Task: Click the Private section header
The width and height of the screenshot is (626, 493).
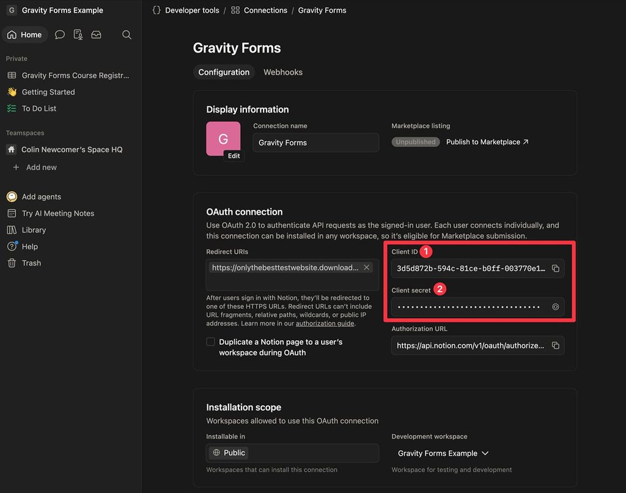Action: tap(17, 58)
